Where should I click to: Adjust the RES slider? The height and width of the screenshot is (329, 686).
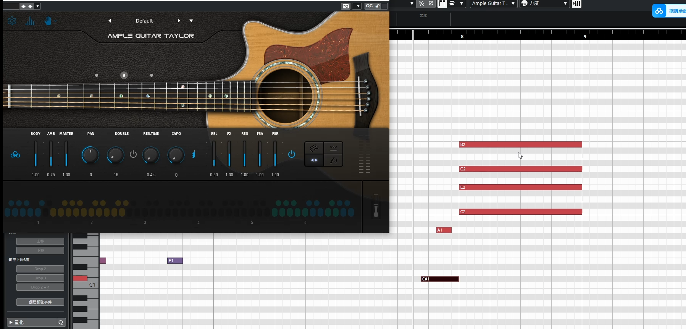click(244, 154)
